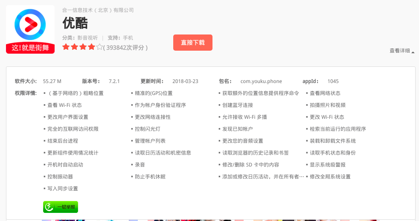Click permission 结束后台进程
The image size is (419, 221).
click(63, 141)
